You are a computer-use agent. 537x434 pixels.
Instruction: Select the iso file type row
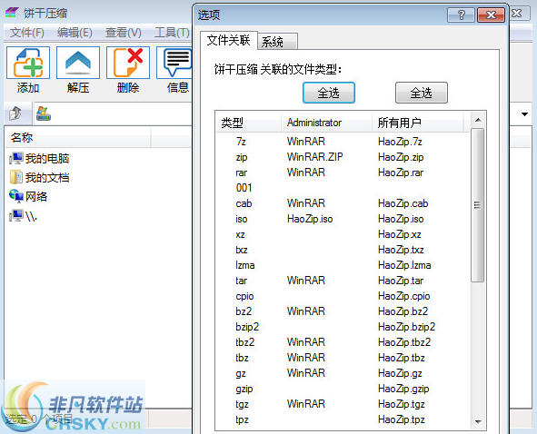(x=343, y=219)
